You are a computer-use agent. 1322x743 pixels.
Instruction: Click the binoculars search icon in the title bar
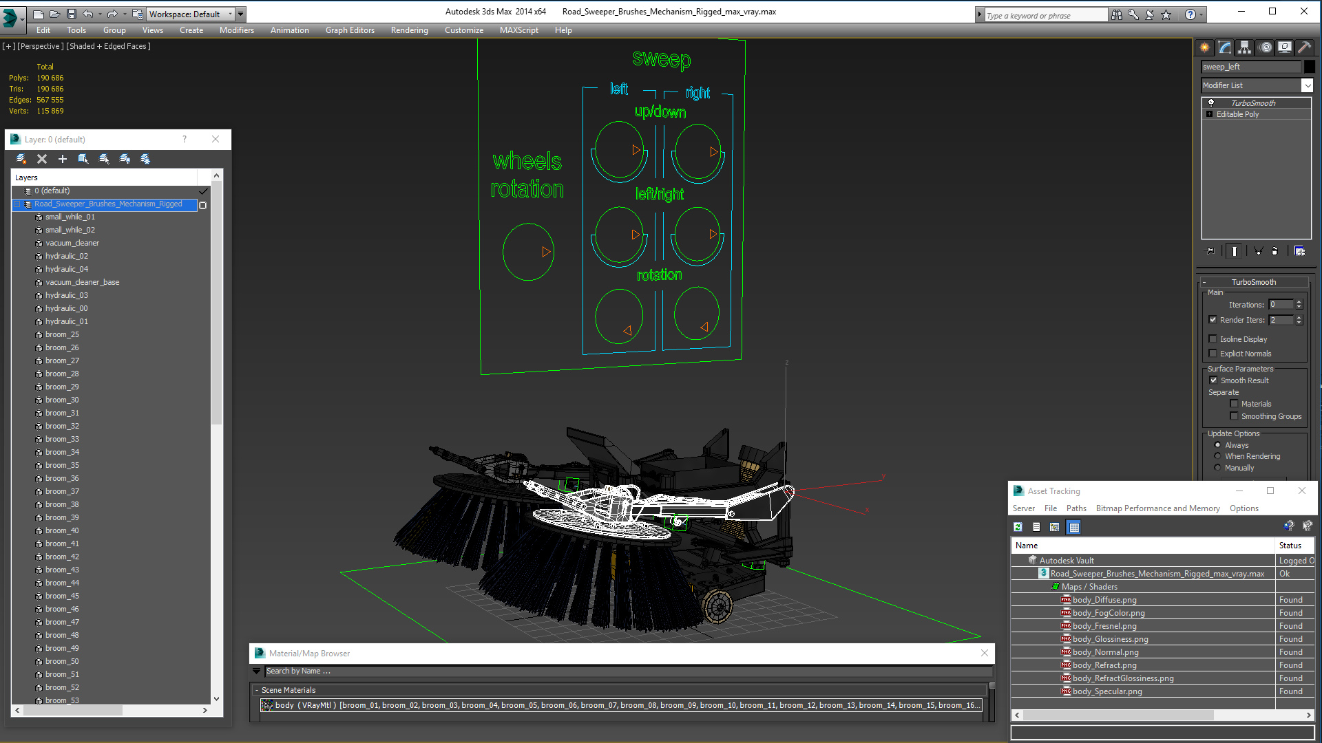tap(1116, 14)
